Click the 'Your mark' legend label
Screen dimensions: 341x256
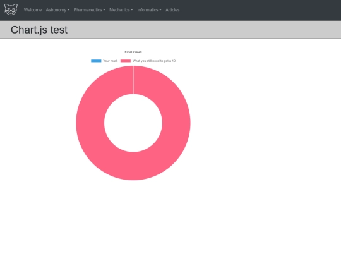coord(111,61)
